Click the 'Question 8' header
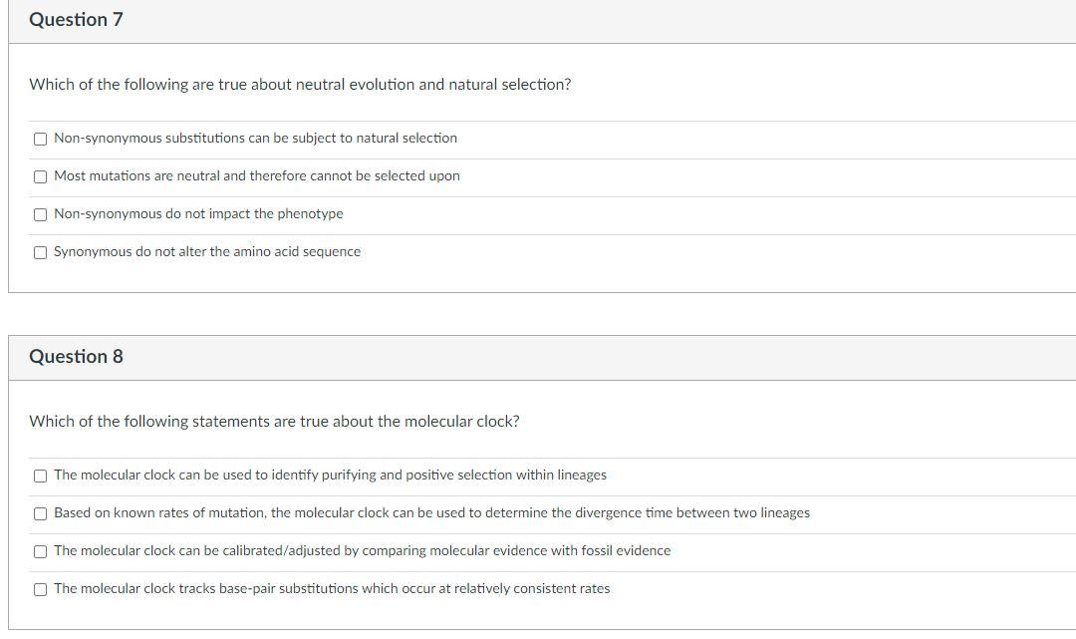 pyautogui.click(x=76, y=357)
